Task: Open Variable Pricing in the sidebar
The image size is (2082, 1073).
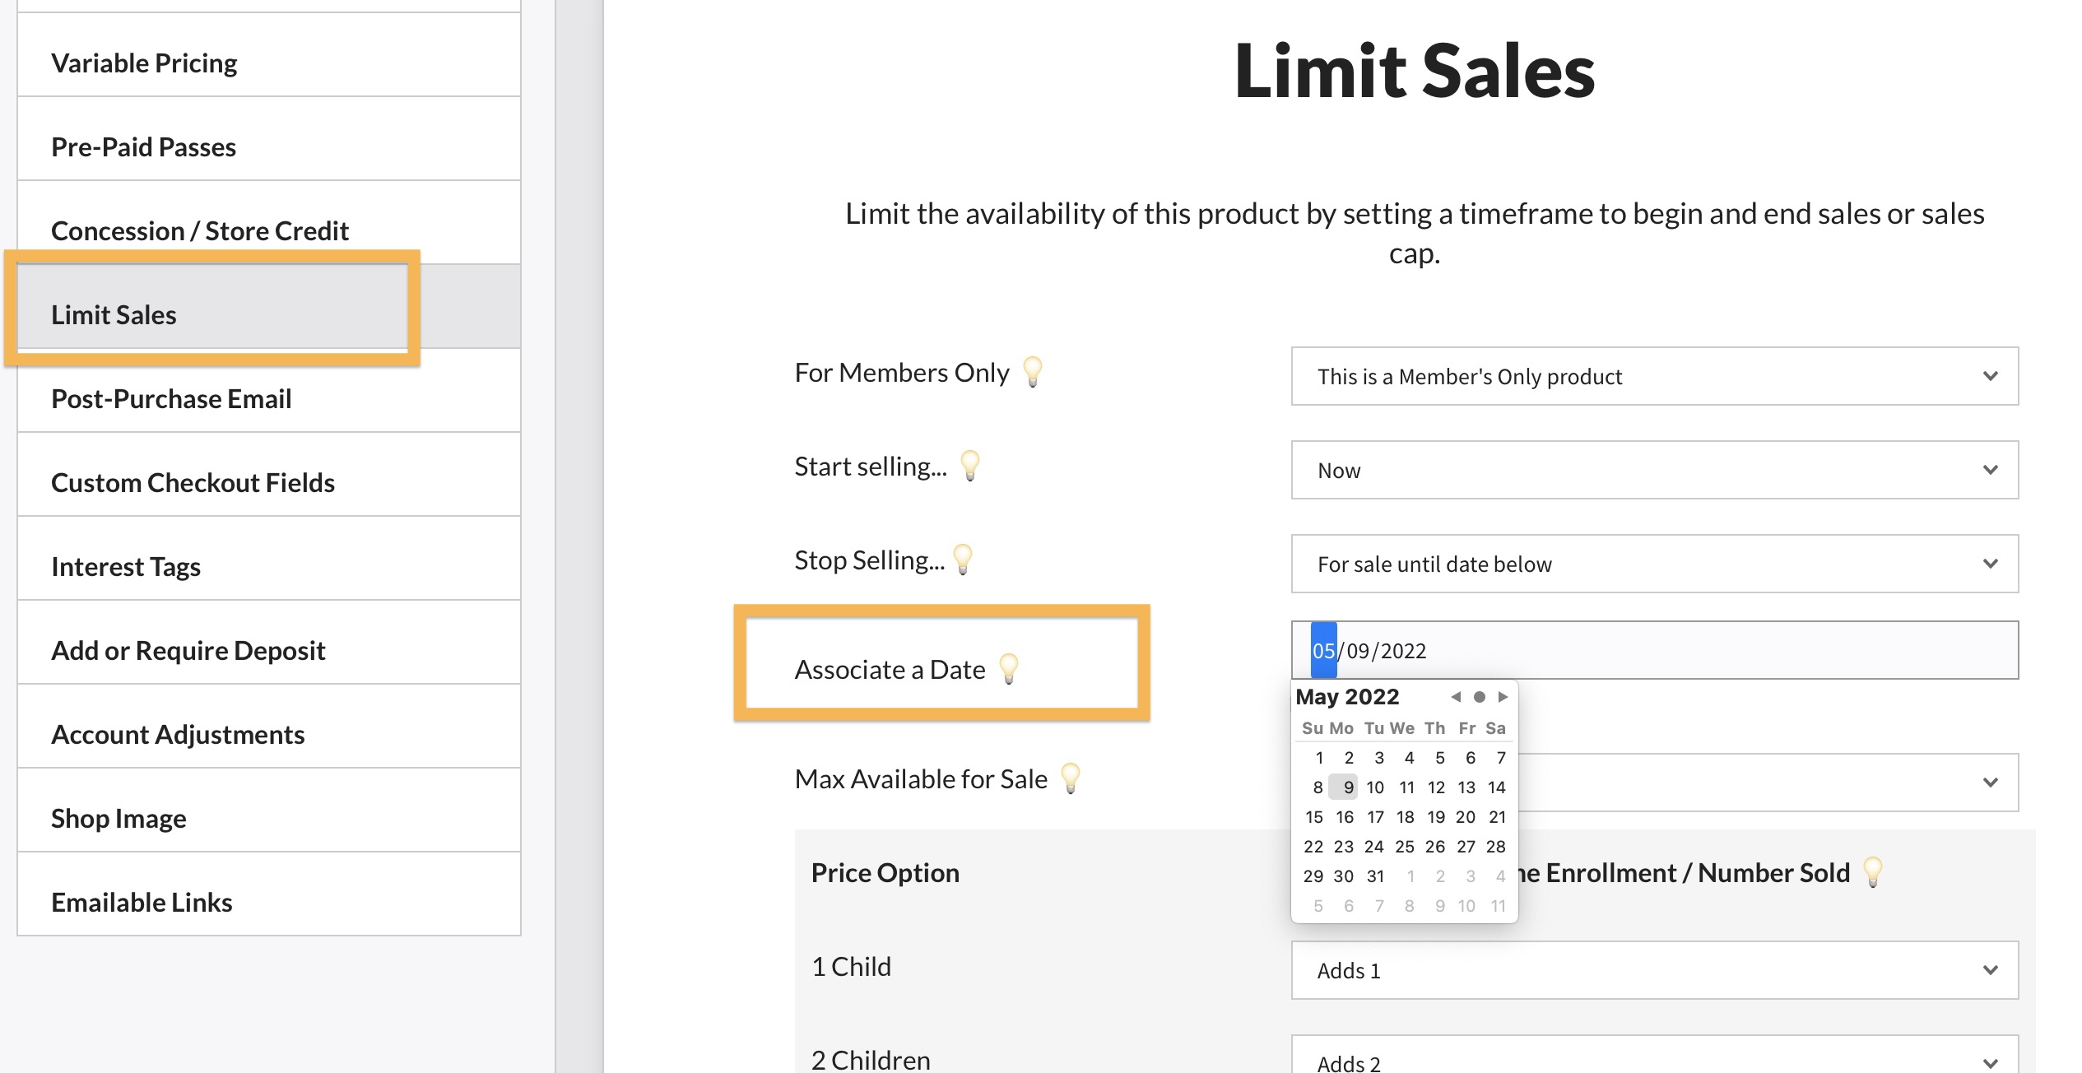Action: tap(144, 63)
